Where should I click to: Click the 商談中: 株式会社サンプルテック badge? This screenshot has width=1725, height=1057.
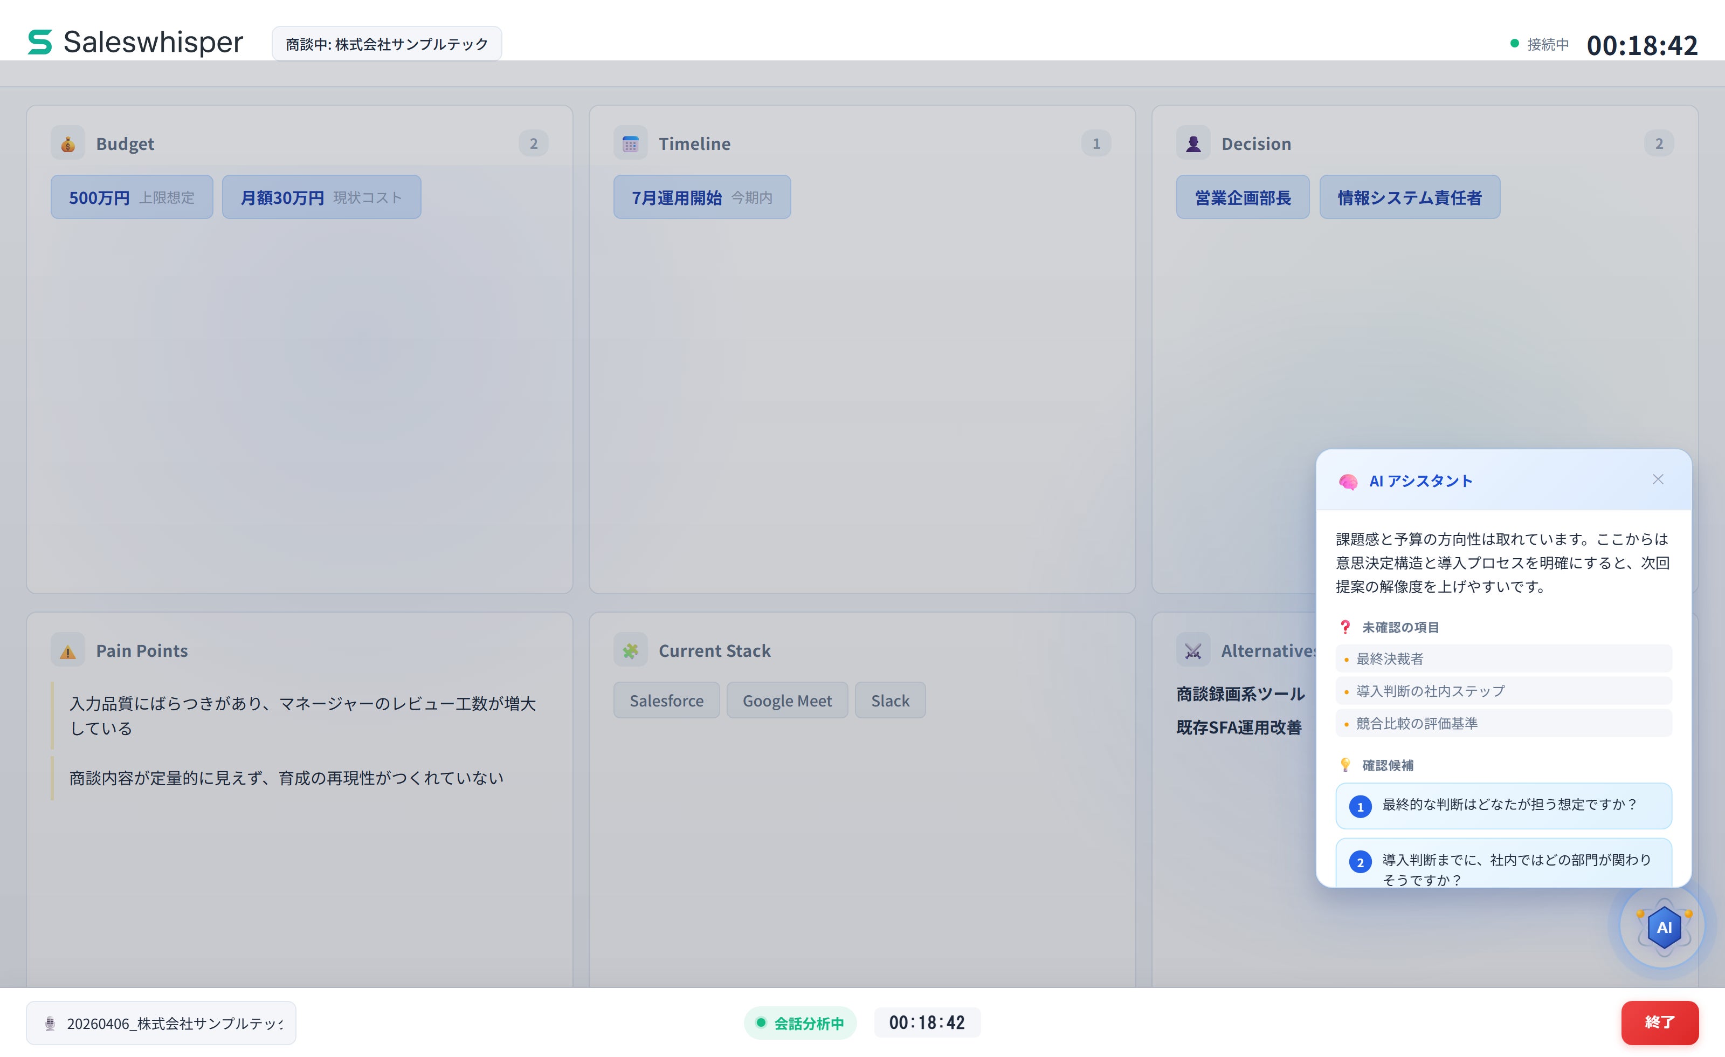pyautogui.click(x=387, y=44)
